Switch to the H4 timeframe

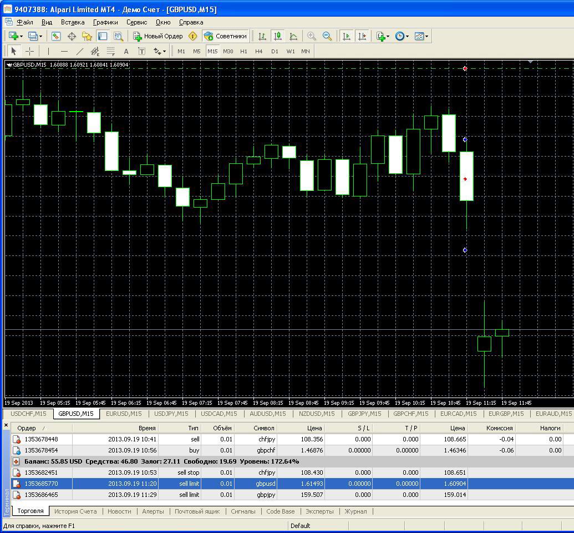click(x=259, y=51)
